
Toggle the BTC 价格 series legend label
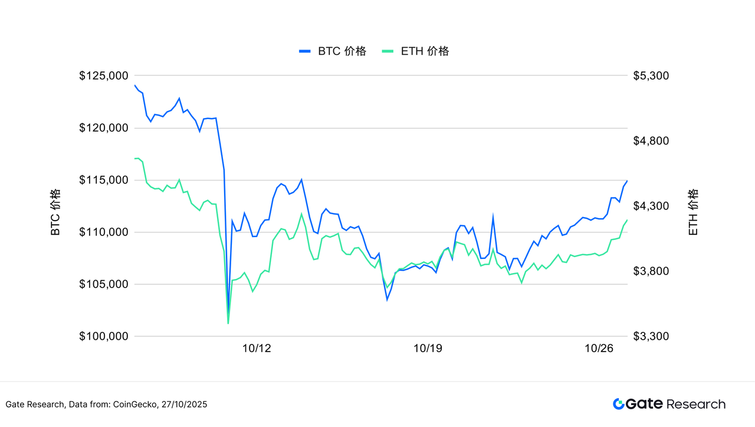[x=342, y=51]
